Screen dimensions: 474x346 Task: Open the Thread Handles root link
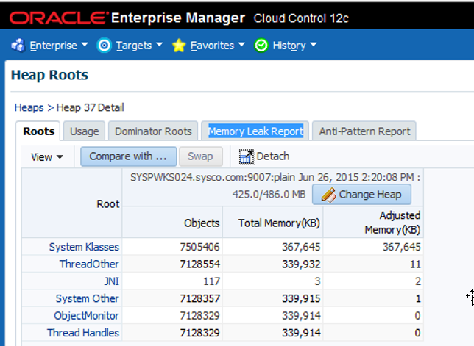(83, 333)
